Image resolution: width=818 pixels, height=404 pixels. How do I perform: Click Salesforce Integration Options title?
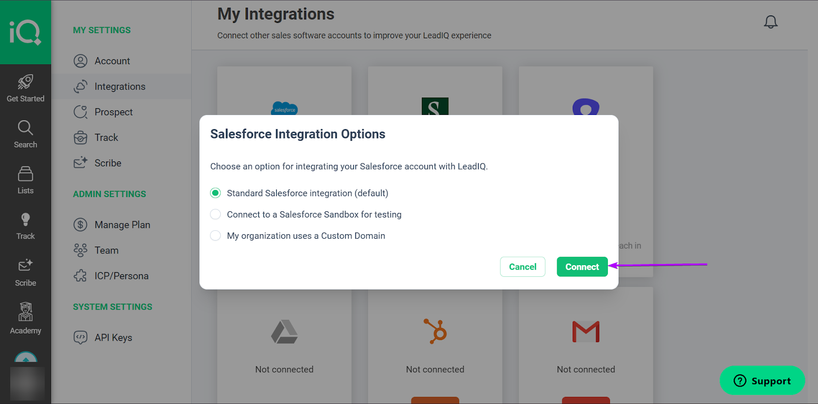pos(298,134)
